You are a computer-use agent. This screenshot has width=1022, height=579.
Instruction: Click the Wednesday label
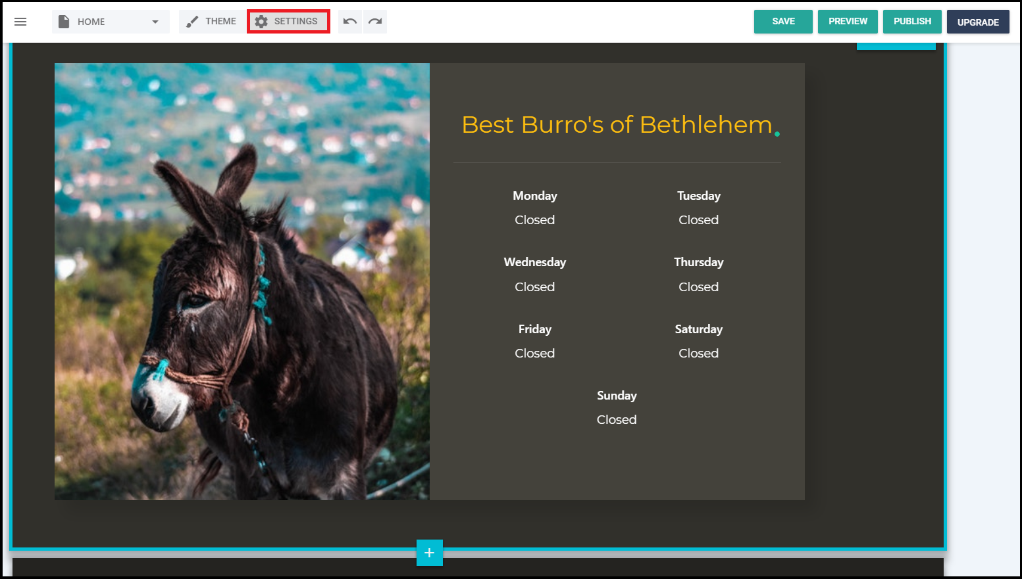[x=535, y=262]
